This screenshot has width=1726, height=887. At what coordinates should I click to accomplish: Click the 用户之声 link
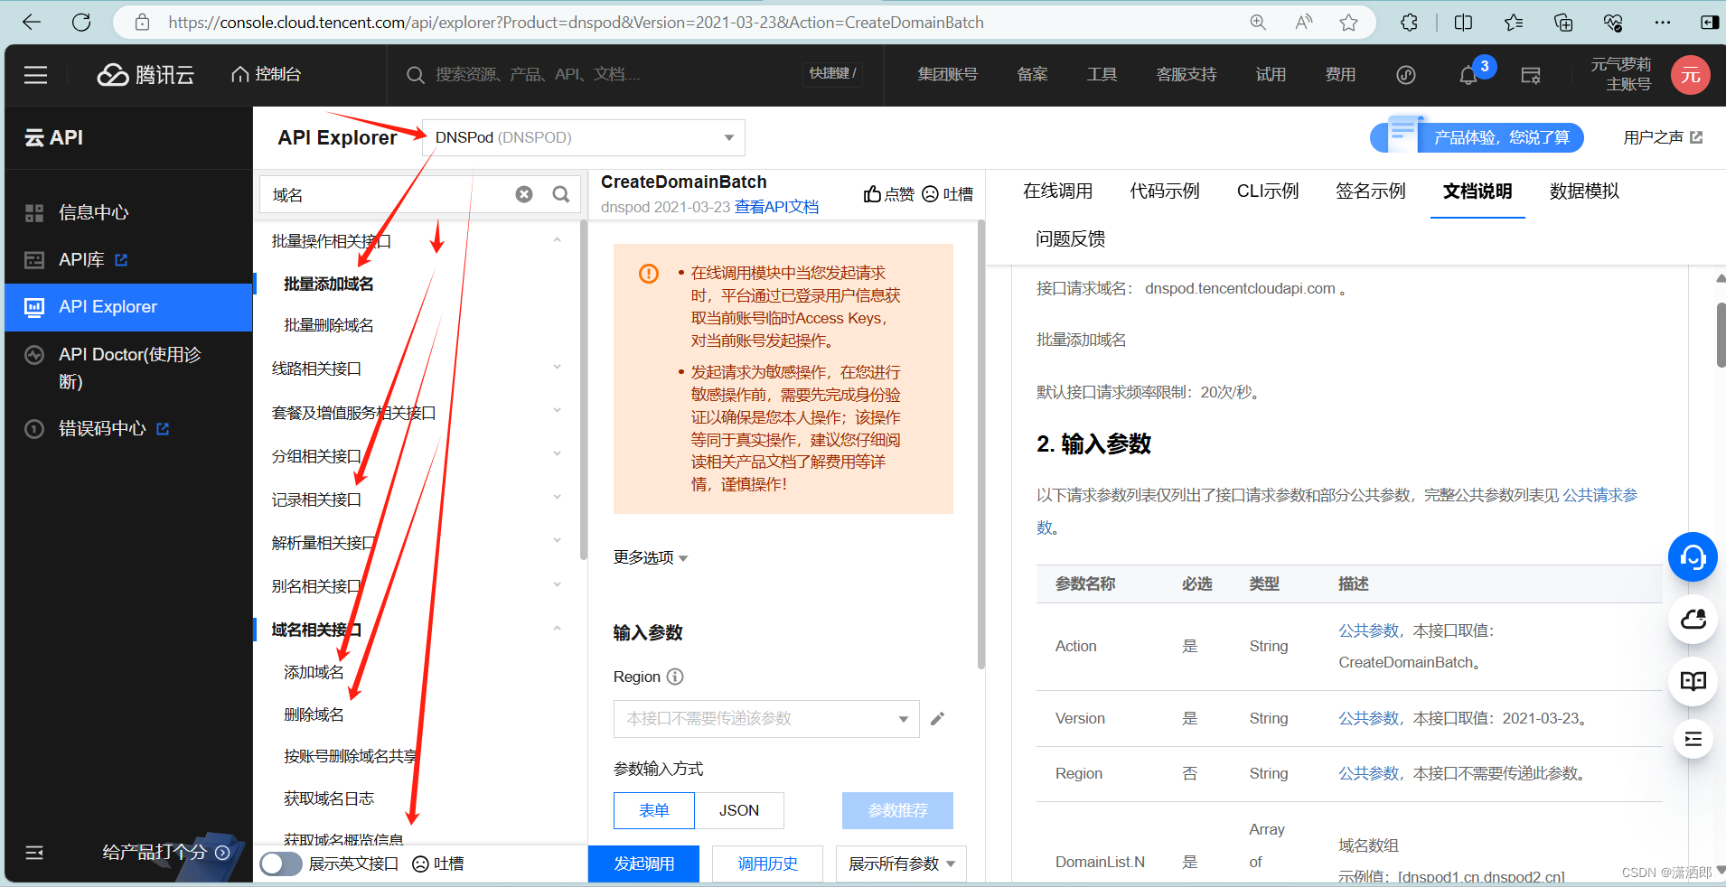tap(1663, 137)
